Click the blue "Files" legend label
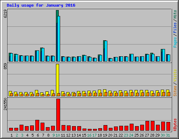The height and width of the screenshot is (139, 179). (x=175, y=28)
